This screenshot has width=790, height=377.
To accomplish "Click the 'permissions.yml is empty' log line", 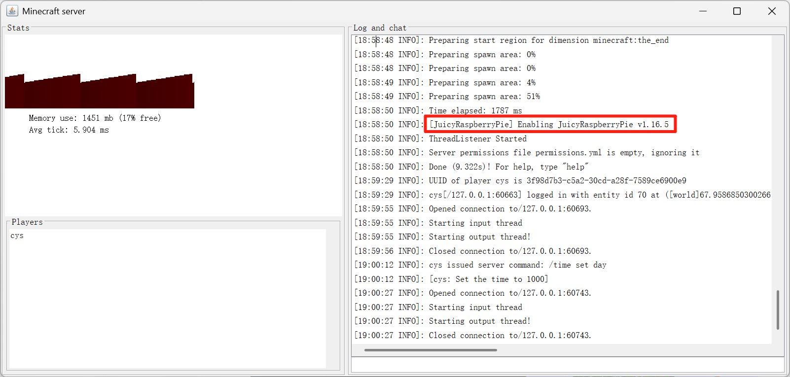I will (527, 153).
